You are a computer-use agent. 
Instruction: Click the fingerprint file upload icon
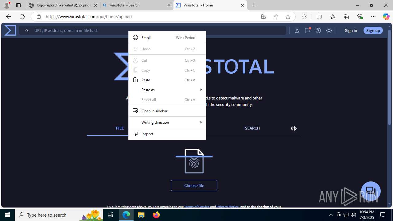point(194,161)
